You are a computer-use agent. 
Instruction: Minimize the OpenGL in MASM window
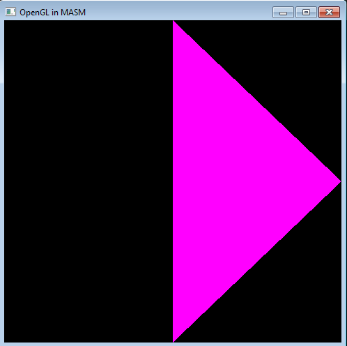tap(283, 13)
